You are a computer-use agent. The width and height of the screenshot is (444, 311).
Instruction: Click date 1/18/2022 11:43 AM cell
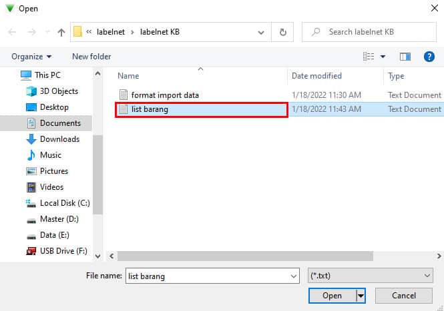326,109
